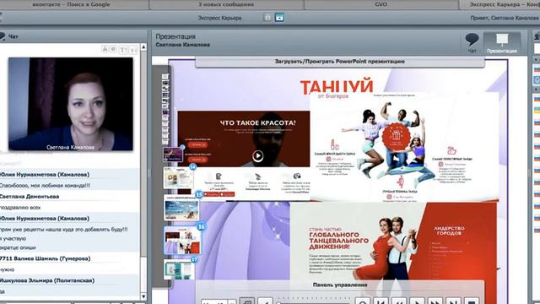
Task: Click the skip-to-first slide control
Action: pyautogui.click(x=381, y=301)
